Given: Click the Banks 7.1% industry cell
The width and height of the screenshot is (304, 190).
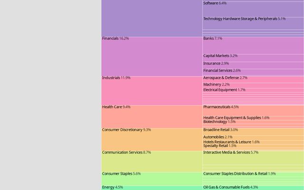Looking at the screenshot, I should tap(253, 44).
